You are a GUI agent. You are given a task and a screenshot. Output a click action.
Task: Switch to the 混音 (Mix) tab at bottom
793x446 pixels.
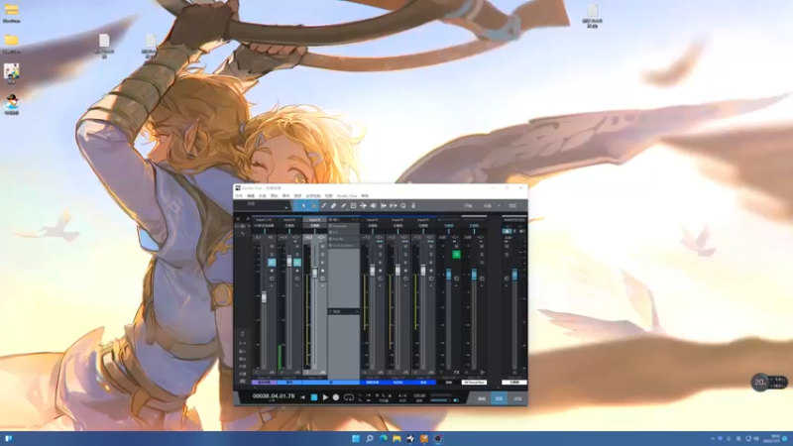[x=499, y=399]
